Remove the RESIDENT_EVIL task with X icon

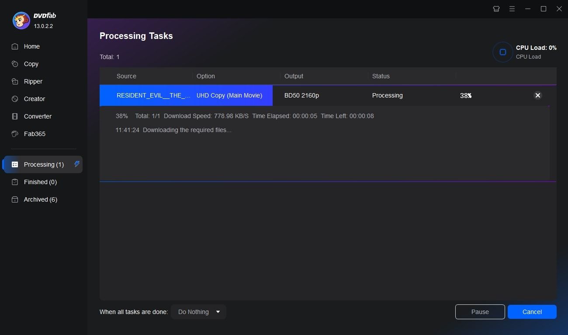[538, 95]
